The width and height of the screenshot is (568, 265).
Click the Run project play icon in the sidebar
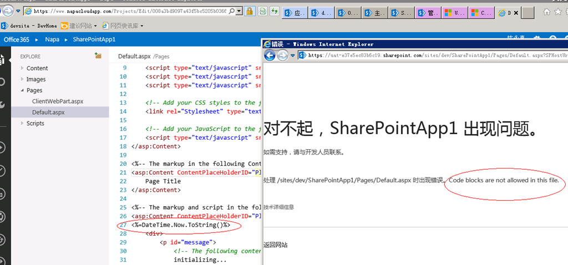(2, 147)
